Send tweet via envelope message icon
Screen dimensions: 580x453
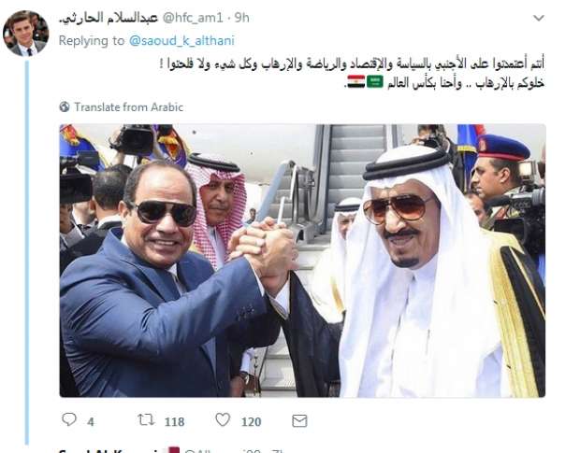[x=299, y=420]
